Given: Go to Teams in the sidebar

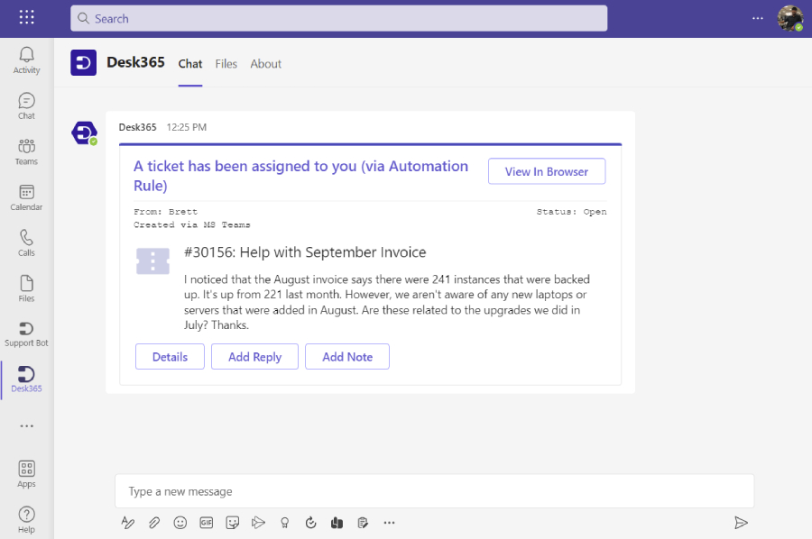Looking at the screenshot, I should [x=26, y=151].
